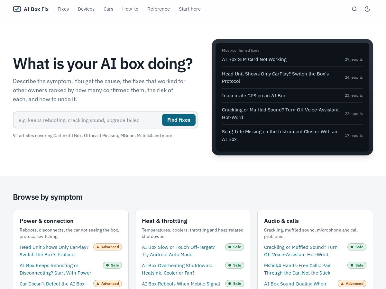The image size is (386, 289).
Task: Open Crackling or Muffled Sound in Audio card
Action: (x=301, y=251)
